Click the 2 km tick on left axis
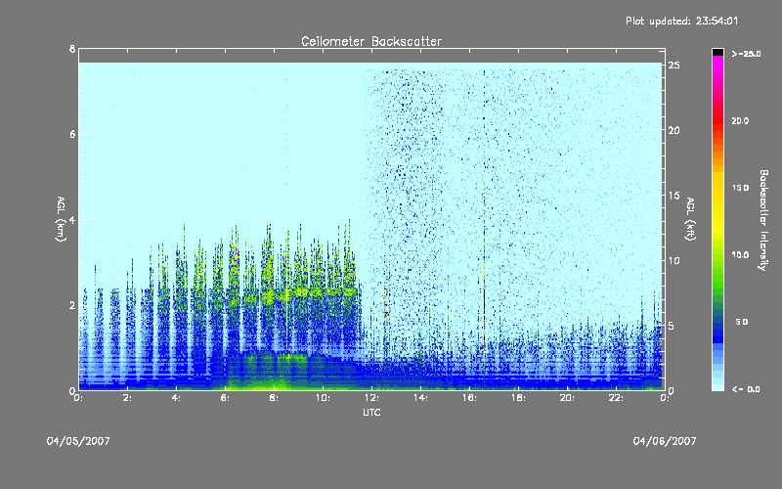Image resolution: width=782 pixels, height=489 pixels. click(x=72, y=305)
